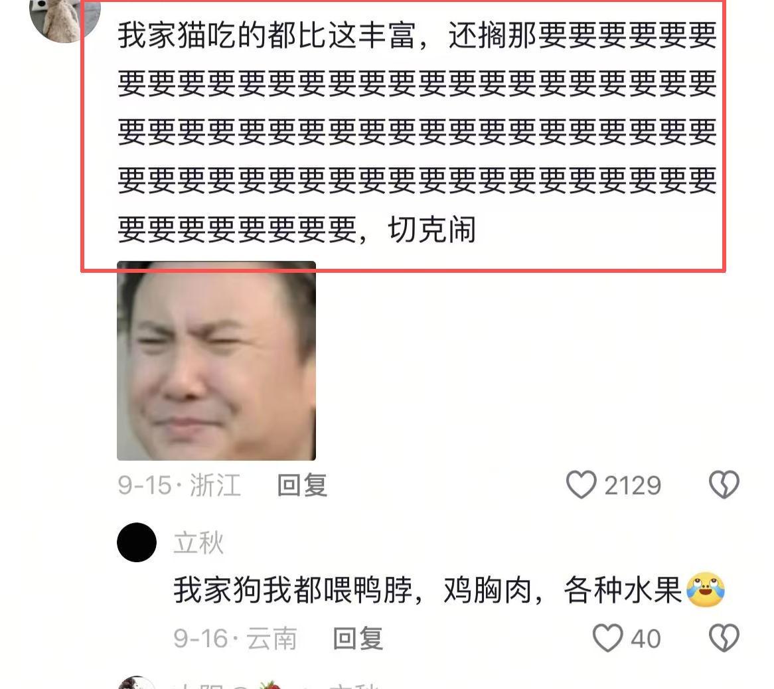Tap the crying-laughing emoji in the reply

click(x=706, y=590)
